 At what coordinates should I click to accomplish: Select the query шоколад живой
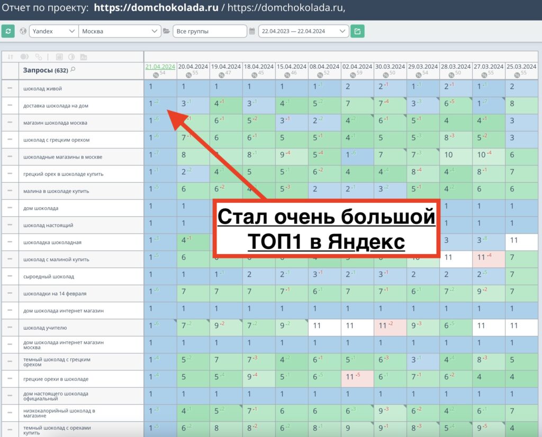[x=42, y=89]
